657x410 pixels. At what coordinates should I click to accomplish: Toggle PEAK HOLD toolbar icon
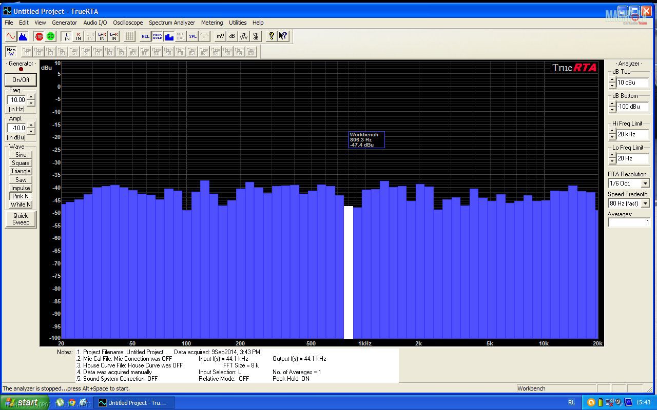tap(157, 36)
